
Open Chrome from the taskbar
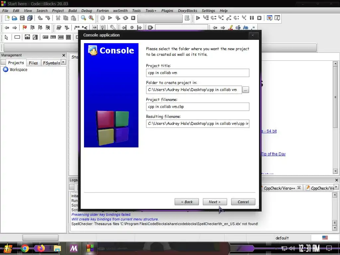tap(25, 248)
